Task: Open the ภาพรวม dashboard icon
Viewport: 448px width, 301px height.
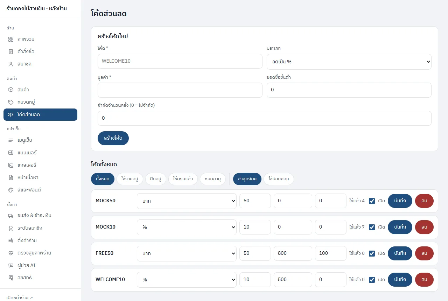Action: [11, 39]
